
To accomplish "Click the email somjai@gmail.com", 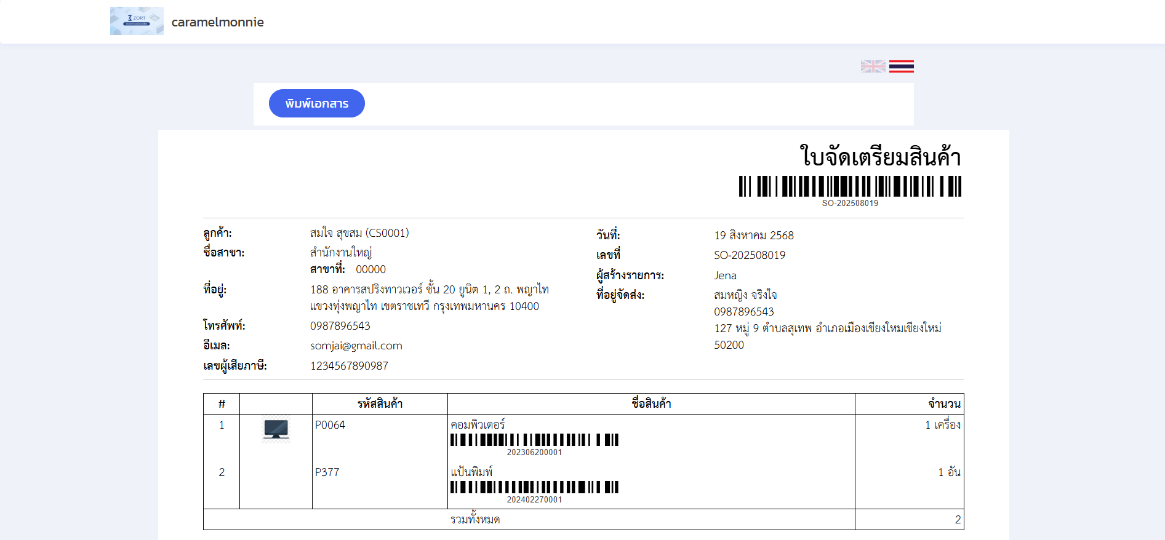I will (356, 346).
